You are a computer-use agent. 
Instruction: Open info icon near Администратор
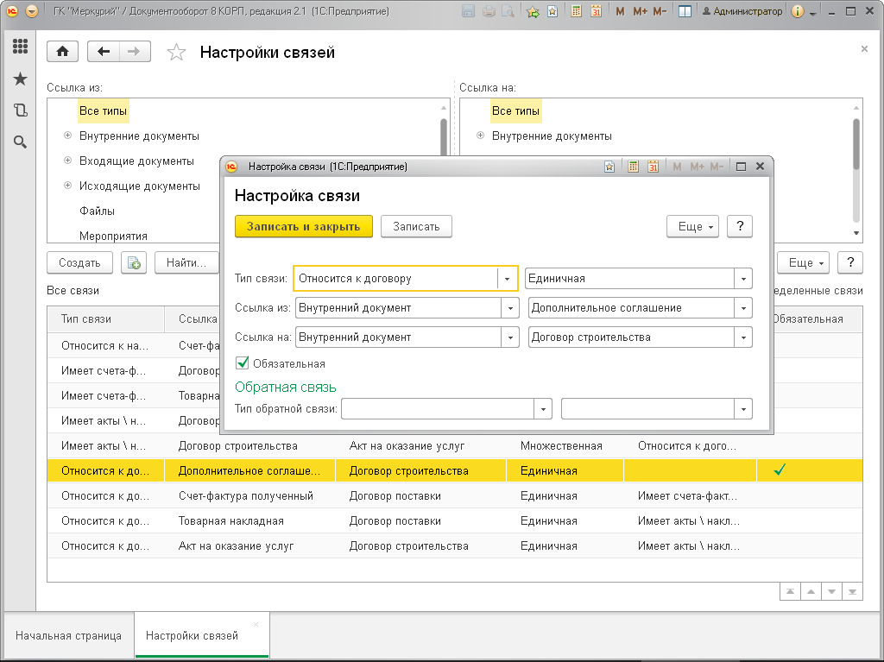[797, 11]
